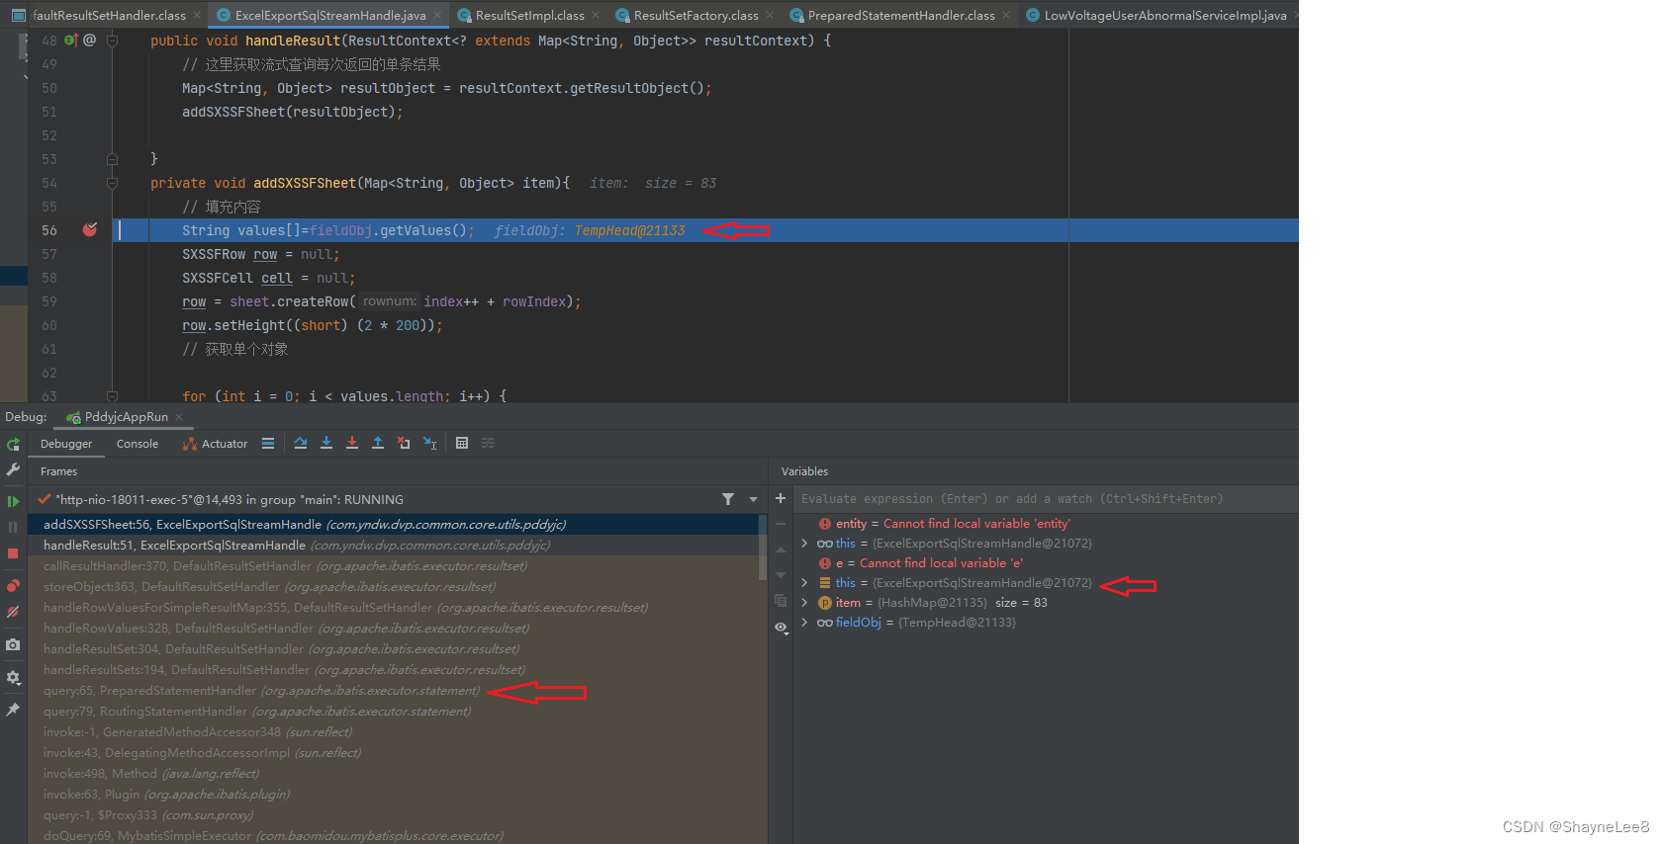The width and height of the screenshot is (1665, 844).
Task: Open Evaluate Expression calculator icon
Action: [462, 443]
